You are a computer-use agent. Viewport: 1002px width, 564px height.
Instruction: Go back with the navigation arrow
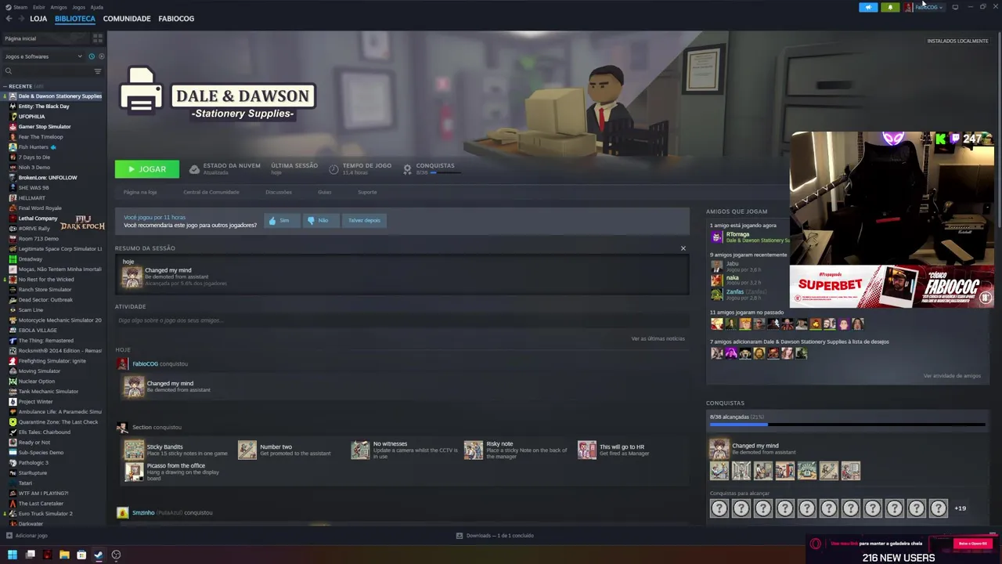[9, 18]
